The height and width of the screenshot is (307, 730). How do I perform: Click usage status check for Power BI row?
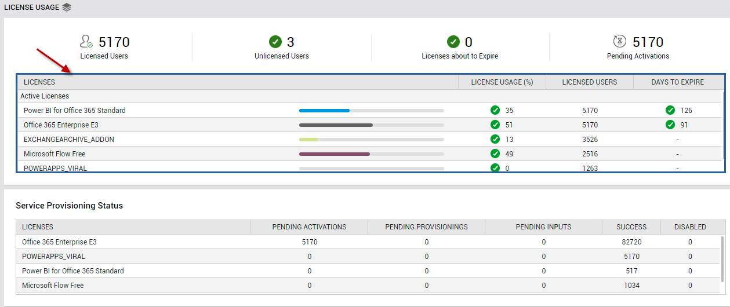coord(495,110)
